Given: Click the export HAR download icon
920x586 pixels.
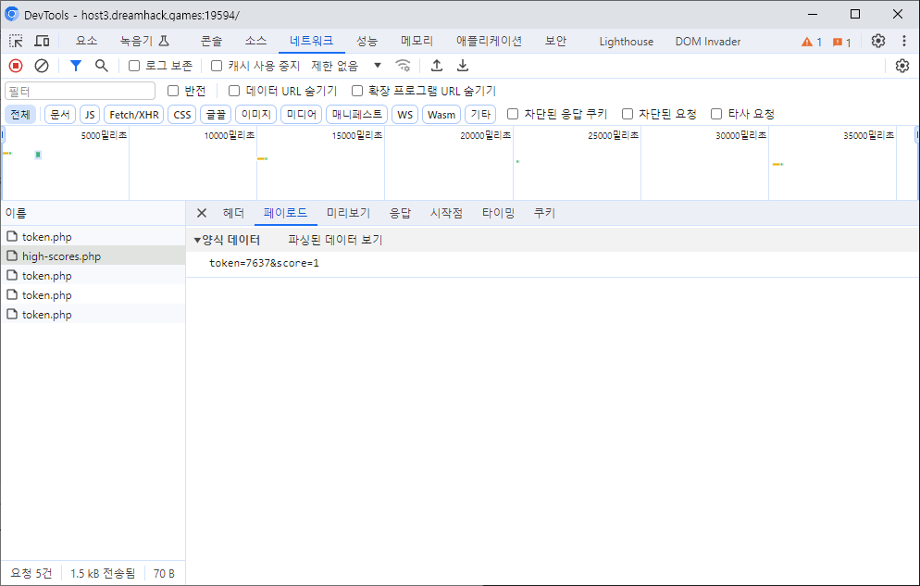Looking at the screenshot, I should tap(463, 66).
